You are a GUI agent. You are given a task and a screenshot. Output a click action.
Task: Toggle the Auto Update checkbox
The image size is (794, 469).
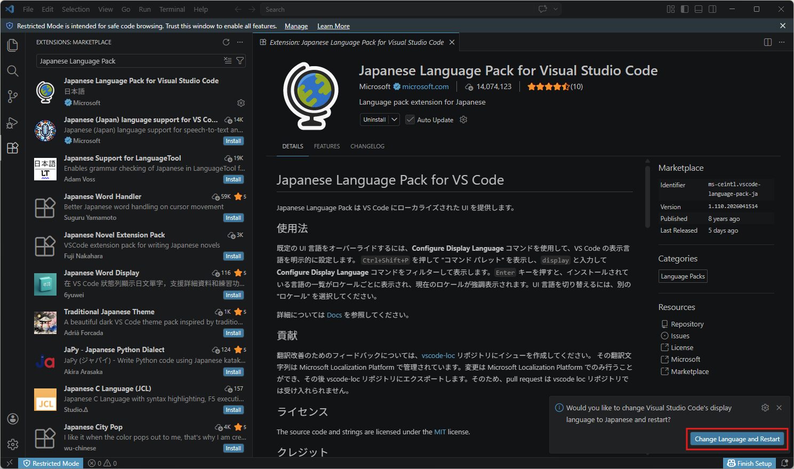(x=410, y=120)
